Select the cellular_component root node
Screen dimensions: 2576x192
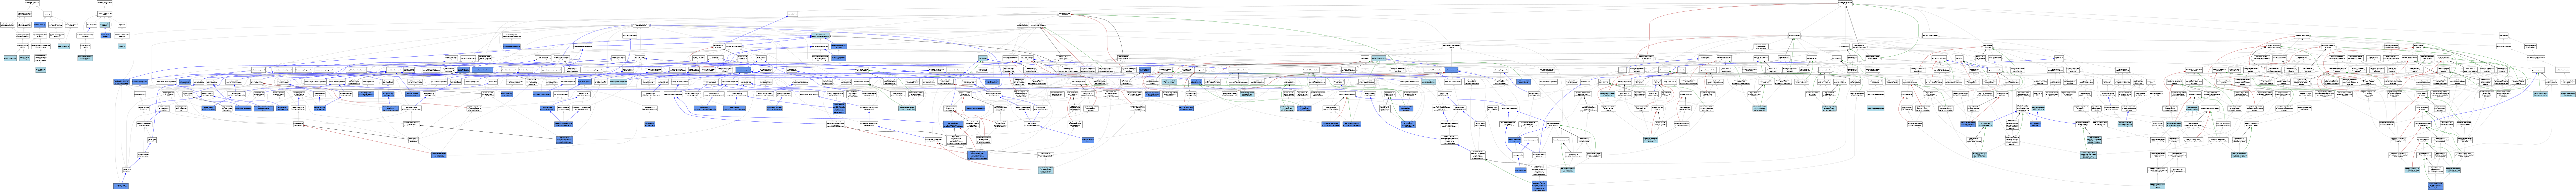tap(105, 3)
